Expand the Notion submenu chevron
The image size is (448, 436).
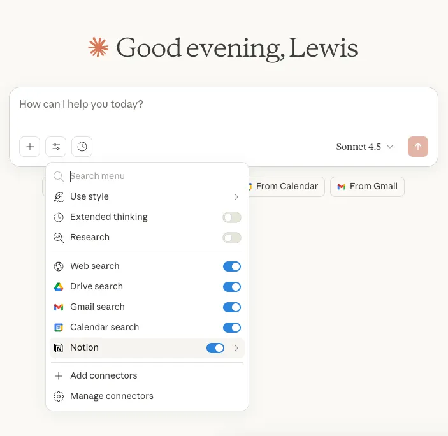click(236, 348)
